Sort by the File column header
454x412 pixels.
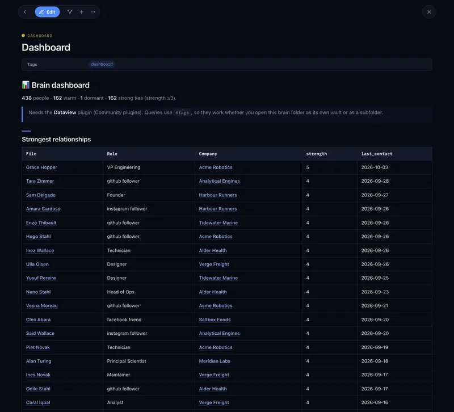pos(31,154)
